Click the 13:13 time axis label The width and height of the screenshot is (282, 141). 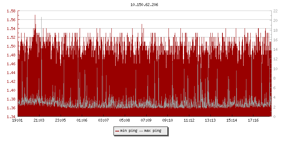(210, 121)
